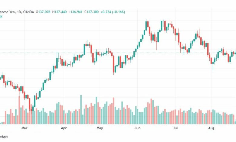Image resolution: width=236 pixels, height=142 pixels.
Task: Click the tallest green volume bar in April
Action: point(81,110)
